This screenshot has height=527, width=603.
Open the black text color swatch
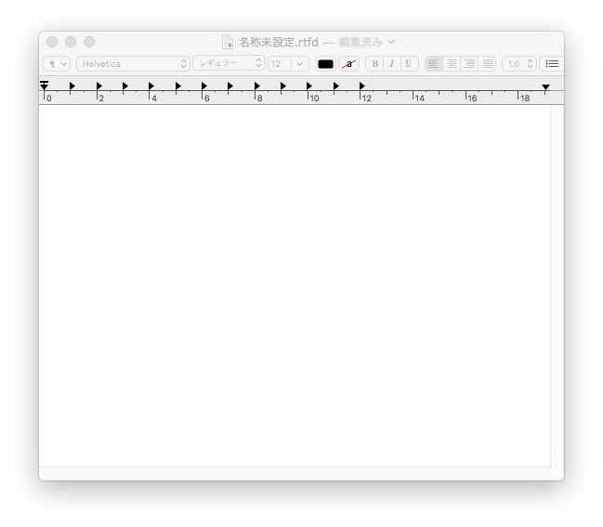tap(325, 64)
